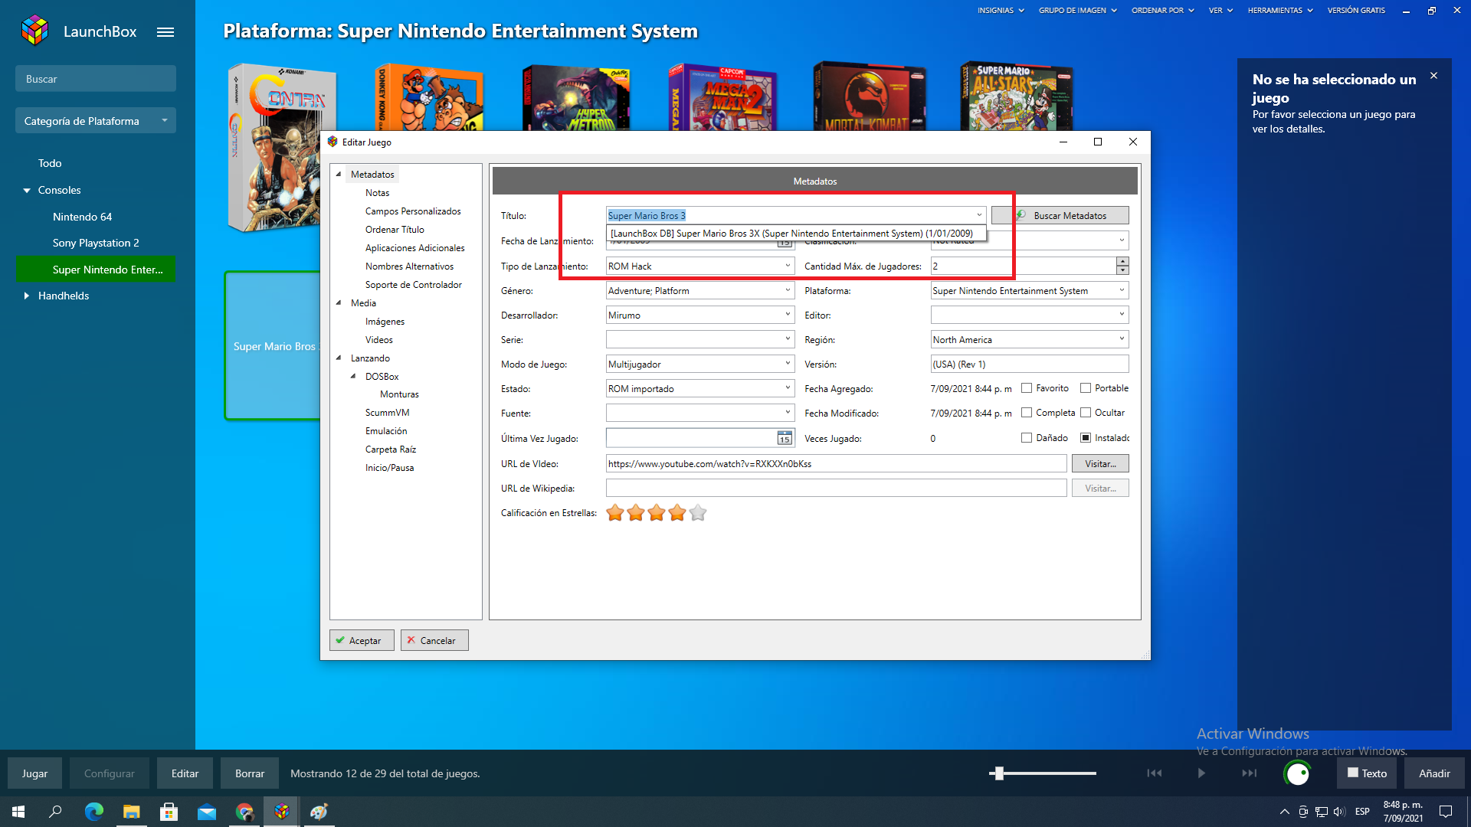Click the Buscar Metadatos button
This screenshot has height=827, width=1471.
[1060, 215]
